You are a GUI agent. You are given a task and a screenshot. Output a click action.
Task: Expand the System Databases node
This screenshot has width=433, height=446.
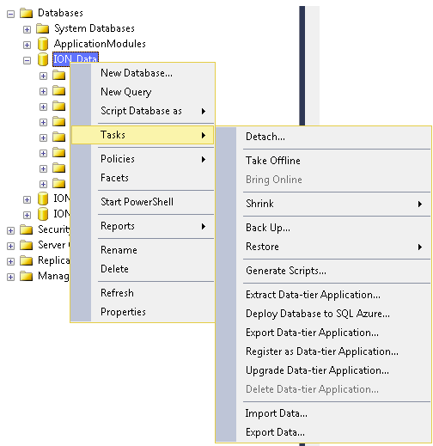(27, 29)
